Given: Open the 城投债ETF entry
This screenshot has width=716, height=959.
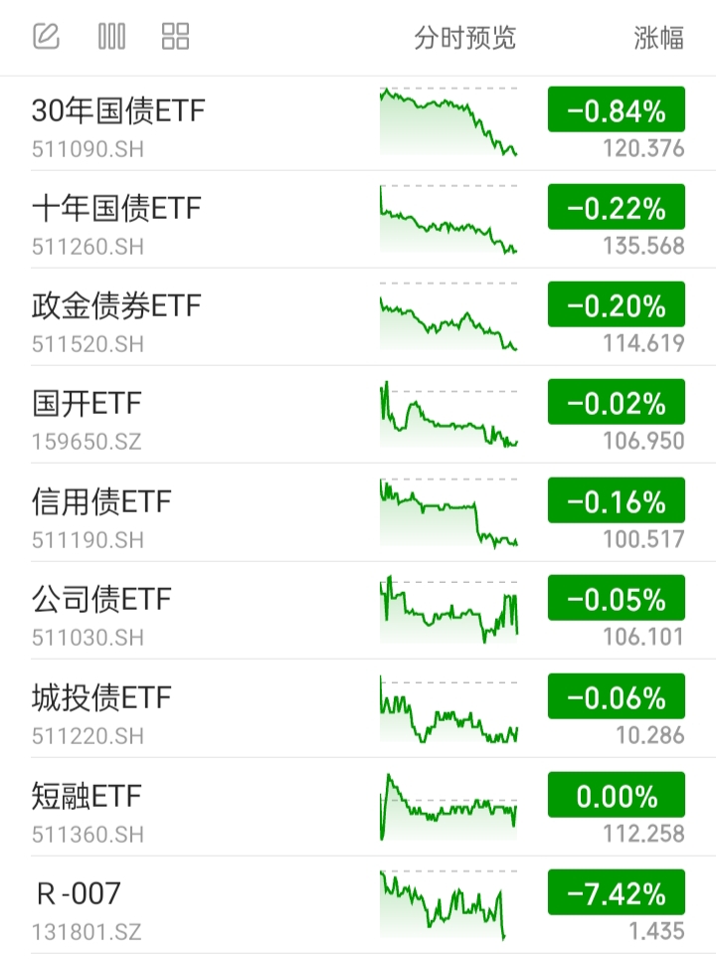Looking at the screenshot, I should [x=358, y=709].
